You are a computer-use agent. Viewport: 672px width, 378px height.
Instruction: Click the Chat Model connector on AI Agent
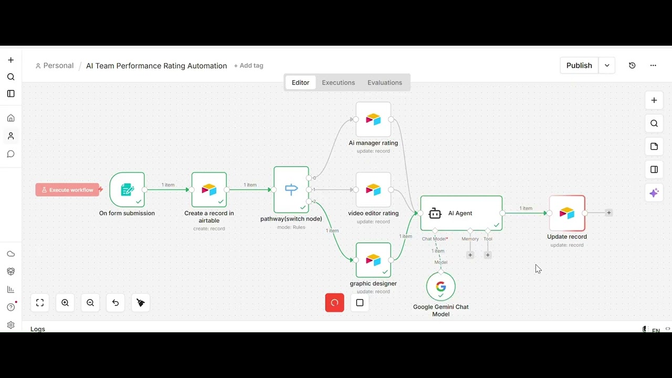point(435,230)
